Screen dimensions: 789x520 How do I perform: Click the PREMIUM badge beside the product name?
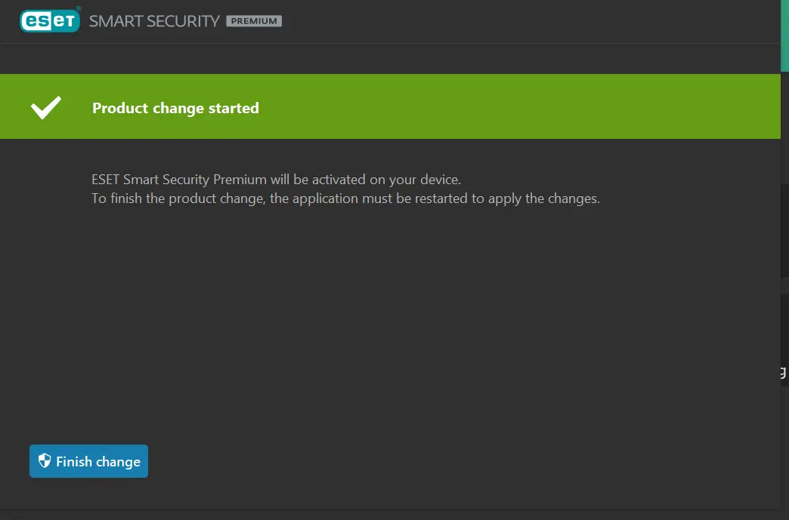click(254, 21)
